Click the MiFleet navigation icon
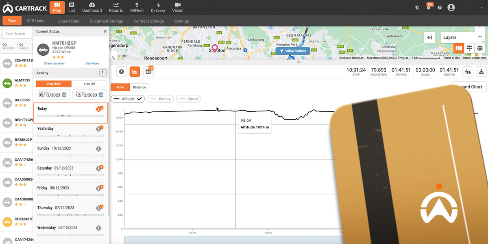488x244 pixels. pyautogui.click(x=137, y=7)
